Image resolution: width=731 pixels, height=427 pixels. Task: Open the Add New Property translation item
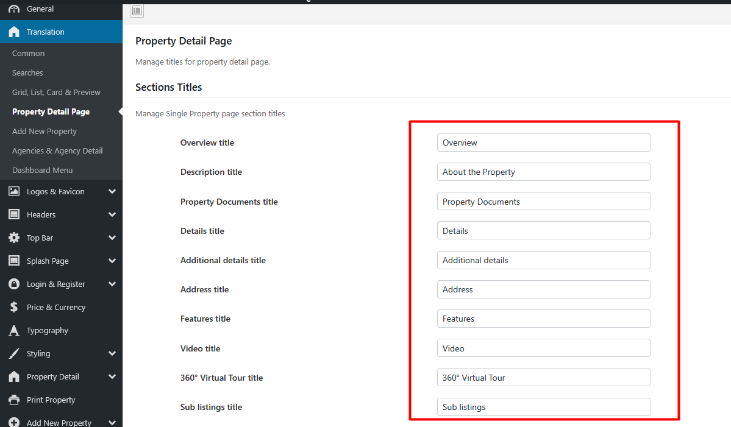(45, 131)
